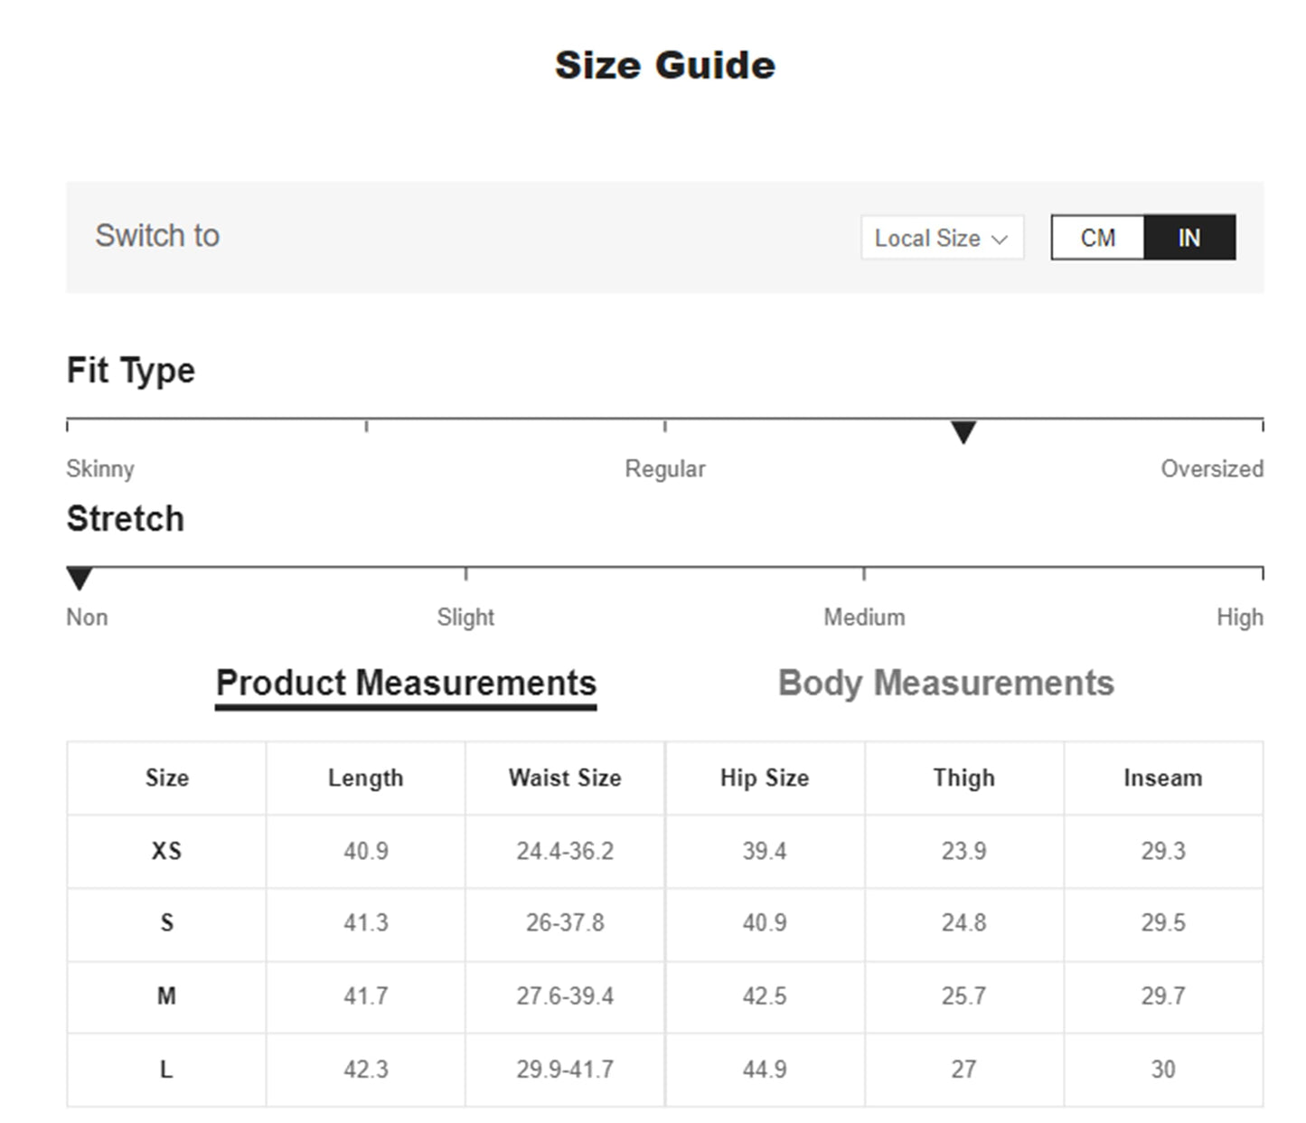Click the Waist Size column header
The image size is (1306, 1123).
[565, 779]
